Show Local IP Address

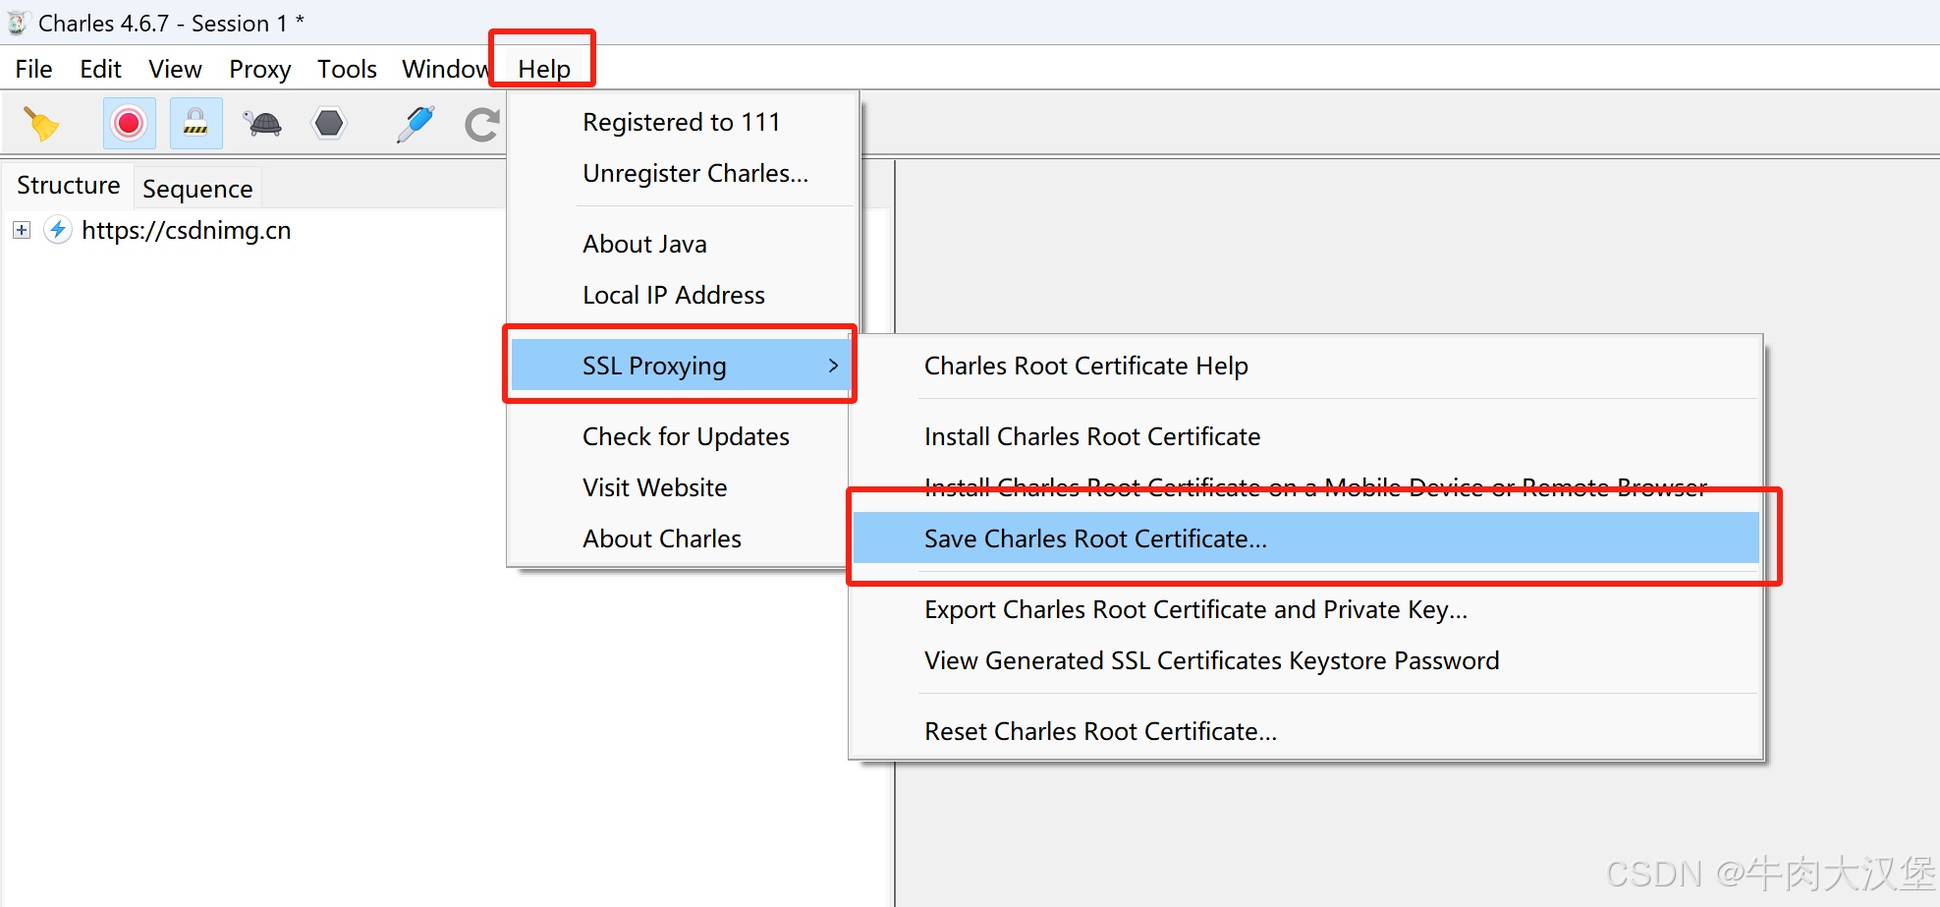[683, 295]
